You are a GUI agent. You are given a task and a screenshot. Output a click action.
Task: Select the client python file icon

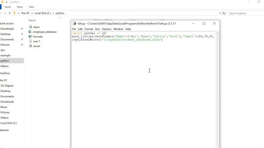[30, 27]
